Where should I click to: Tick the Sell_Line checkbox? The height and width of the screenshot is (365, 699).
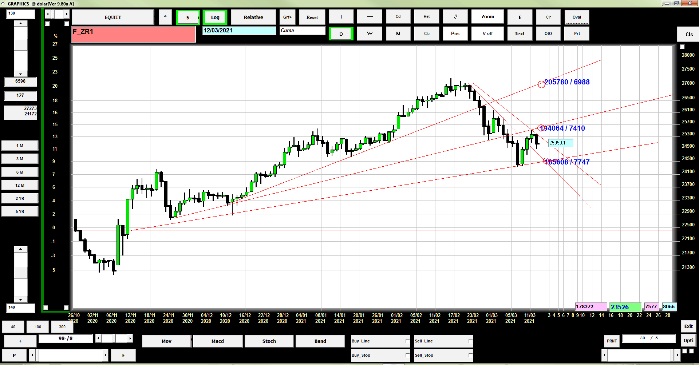coord(470,341)
